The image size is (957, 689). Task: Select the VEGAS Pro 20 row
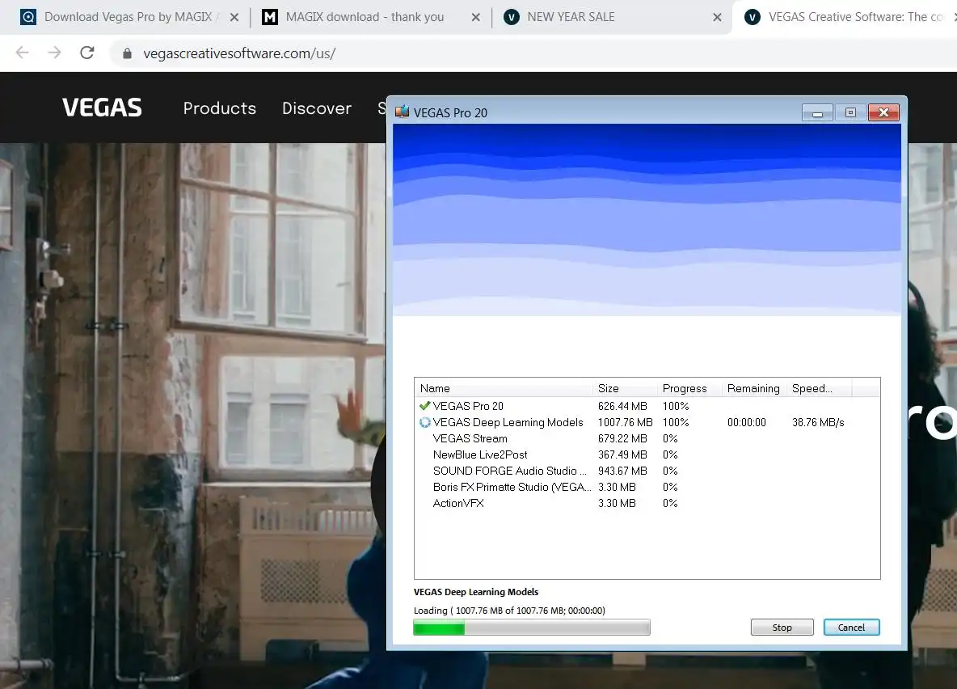point(647,406)
